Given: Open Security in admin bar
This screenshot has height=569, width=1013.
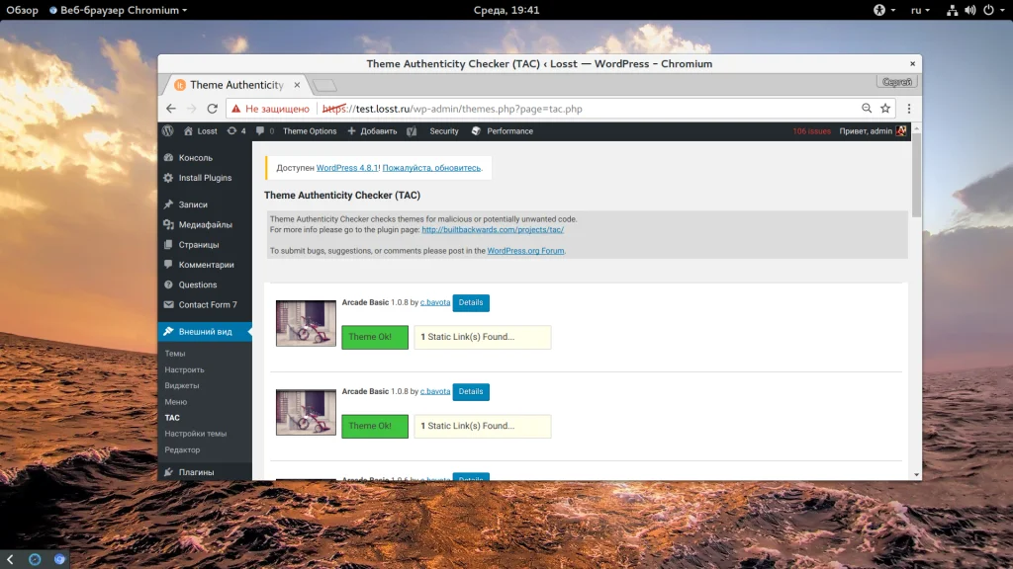Looking at the screenshot, I should click(444, 131).
